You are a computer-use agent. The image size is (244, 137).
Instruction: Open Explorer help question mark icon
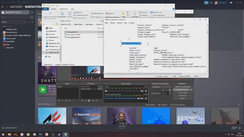[x=173, y=9]
